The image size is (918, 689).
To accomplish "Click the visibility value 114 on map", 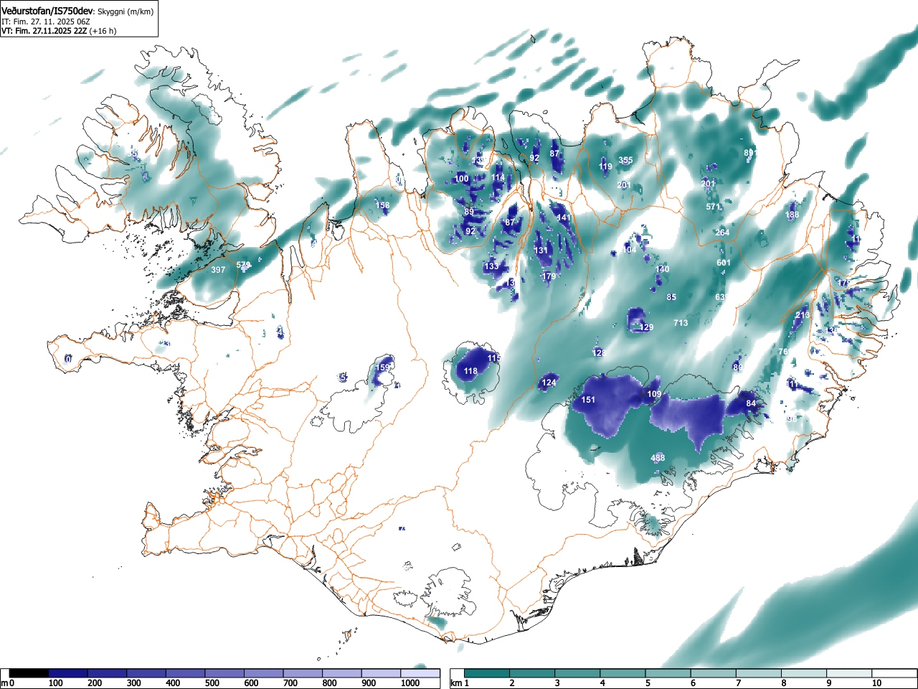I will point(498,177).
